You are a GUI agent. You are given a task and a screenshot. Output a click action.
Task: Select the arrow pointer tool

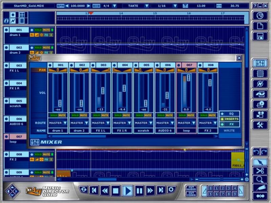click(260, 162)
